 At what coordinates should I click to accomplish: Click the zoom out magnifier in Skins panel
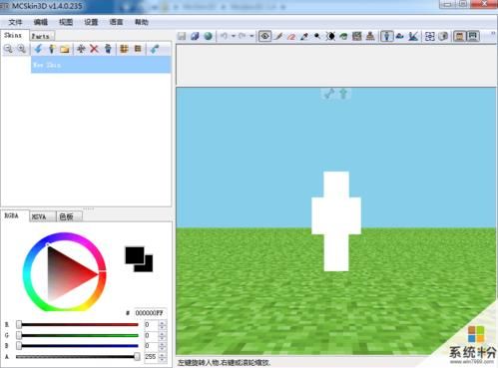coord(8,49)
